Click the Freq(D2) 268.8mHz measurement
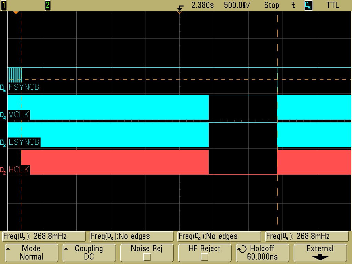The height and width of the screenshot is (264, 352). (x=44, y=236)
